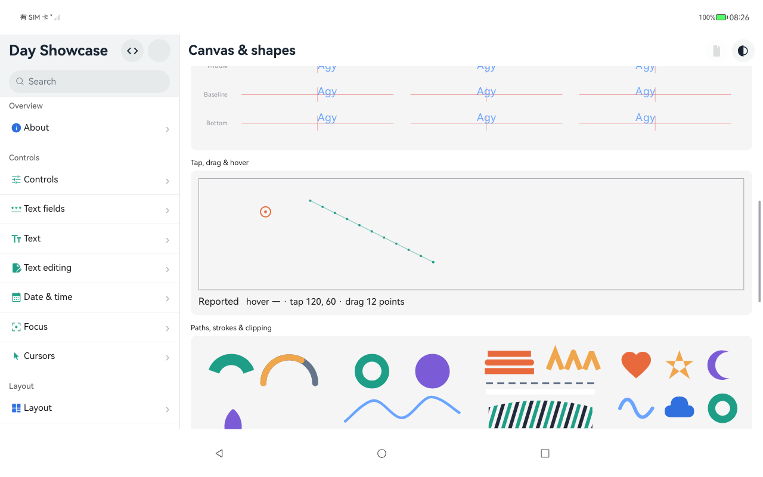
Task: Click the blue cloud shape
Action: [680, 407]
